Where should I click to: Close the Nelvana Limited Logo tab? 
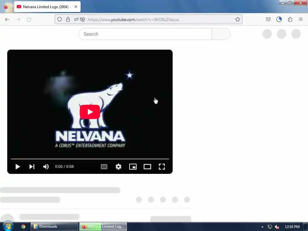tap(76, 7)
